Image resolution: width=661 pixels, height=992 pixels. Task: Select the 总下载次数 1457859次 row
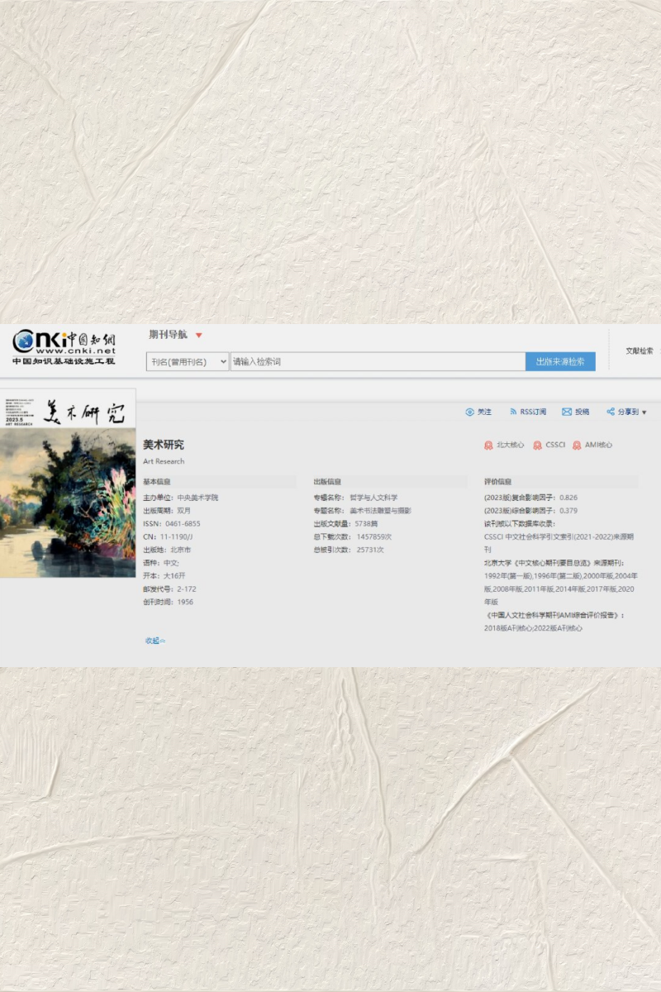coord(353,537)
